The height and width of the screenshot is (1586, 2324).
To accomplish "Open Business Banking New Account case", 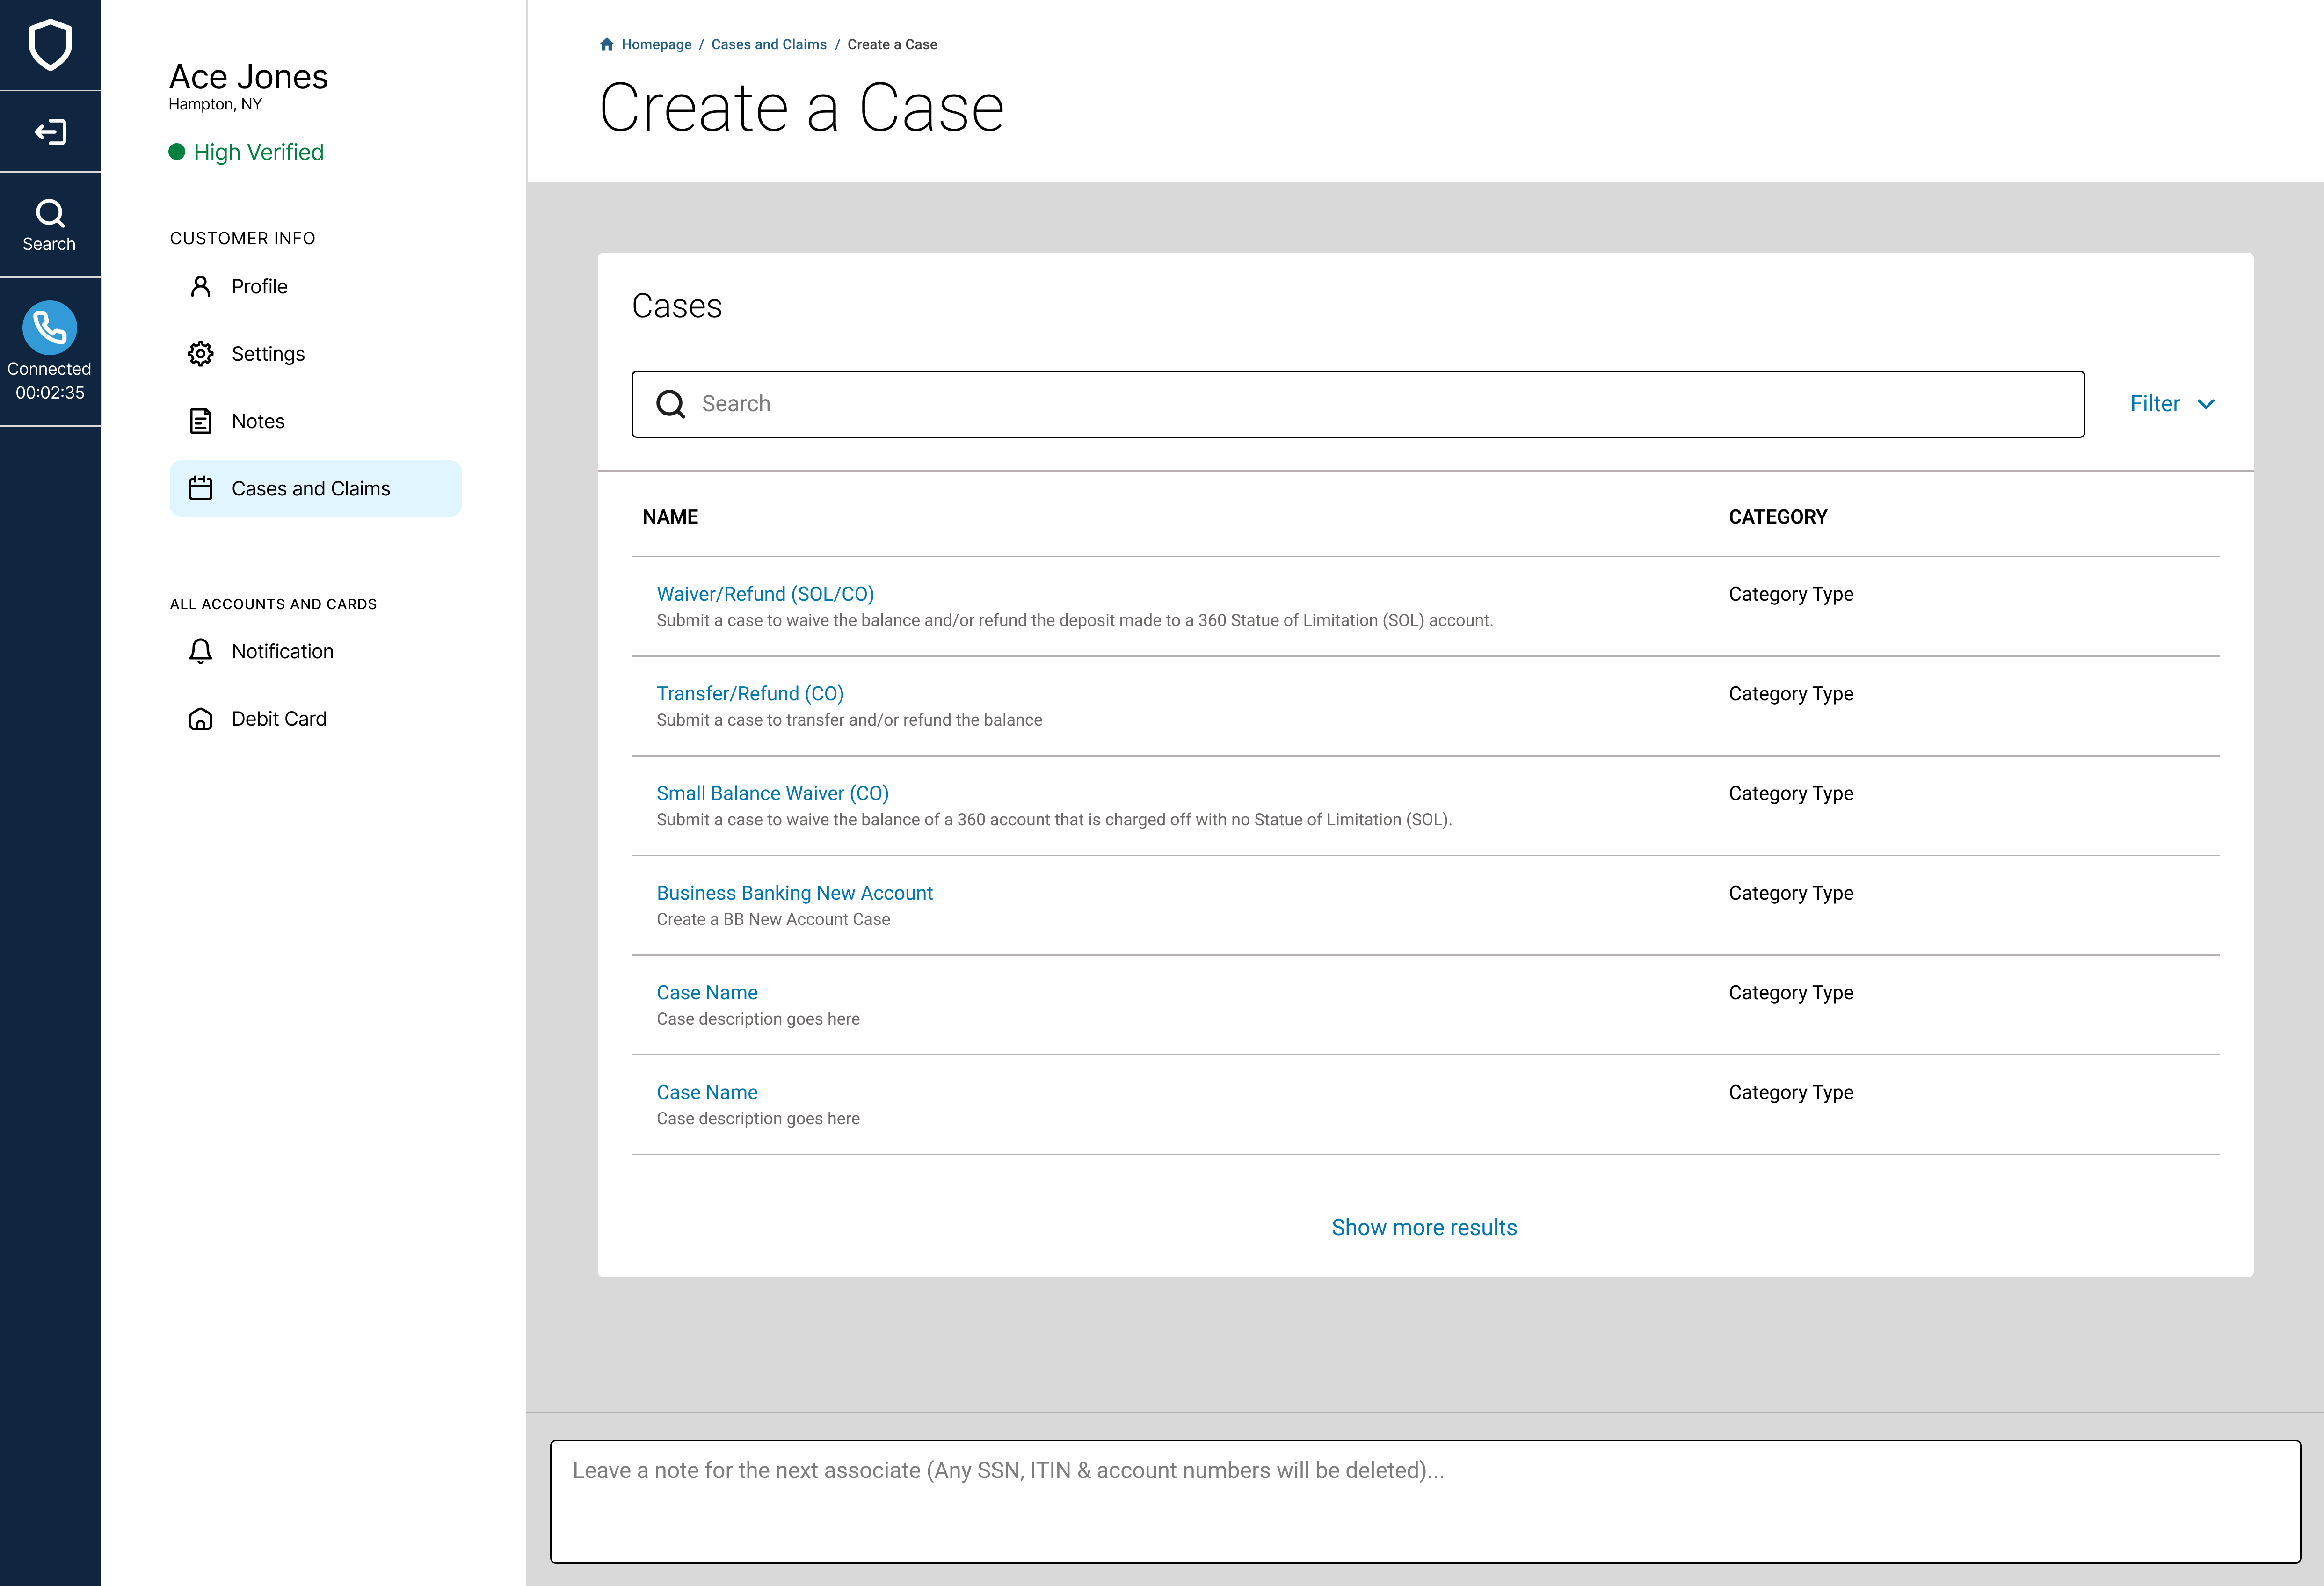I will [794, 893].
